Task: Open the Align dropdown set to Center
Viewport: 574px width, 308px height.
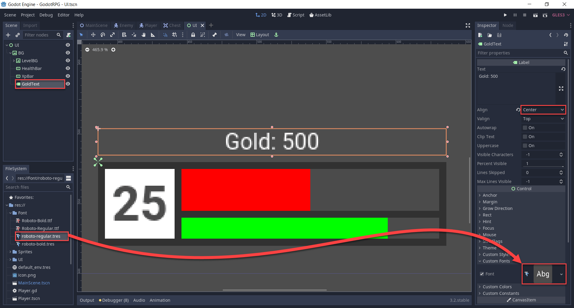Action: pyautogui.click(x=543, y=110)
